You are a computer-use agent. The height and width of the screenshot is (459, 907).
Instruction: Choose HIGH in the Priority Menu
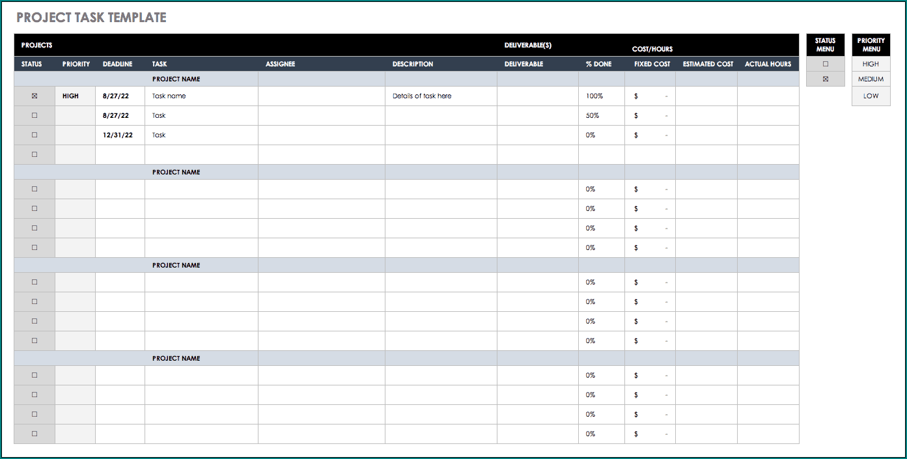(x=871, y=64)
